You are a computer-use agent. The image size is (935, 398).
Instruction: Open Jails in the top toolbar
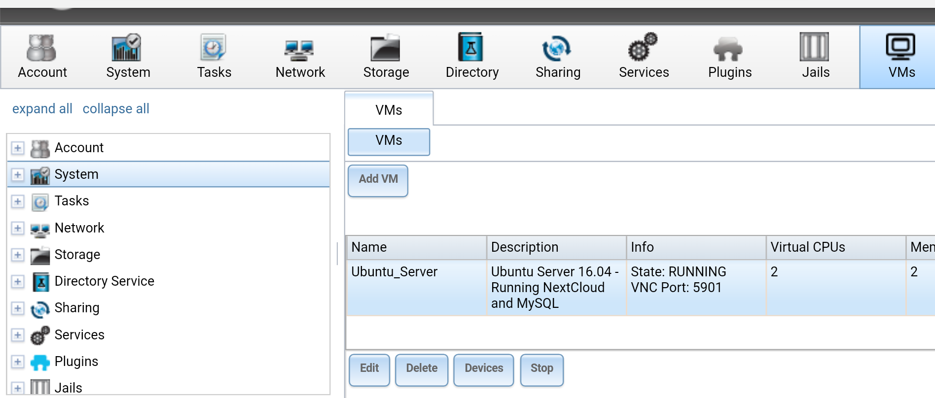[816, 57]
